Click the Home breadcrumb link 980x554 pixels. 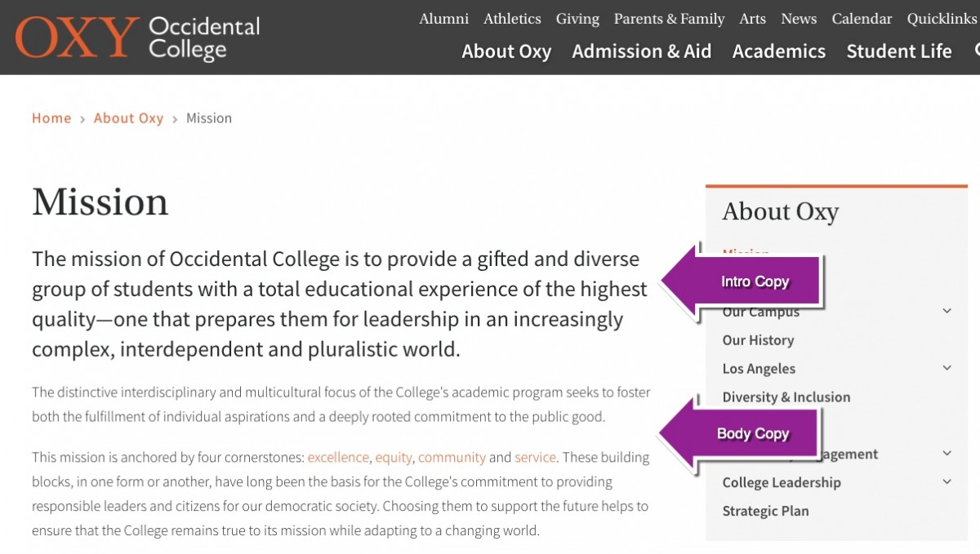(x=51, y=118)
